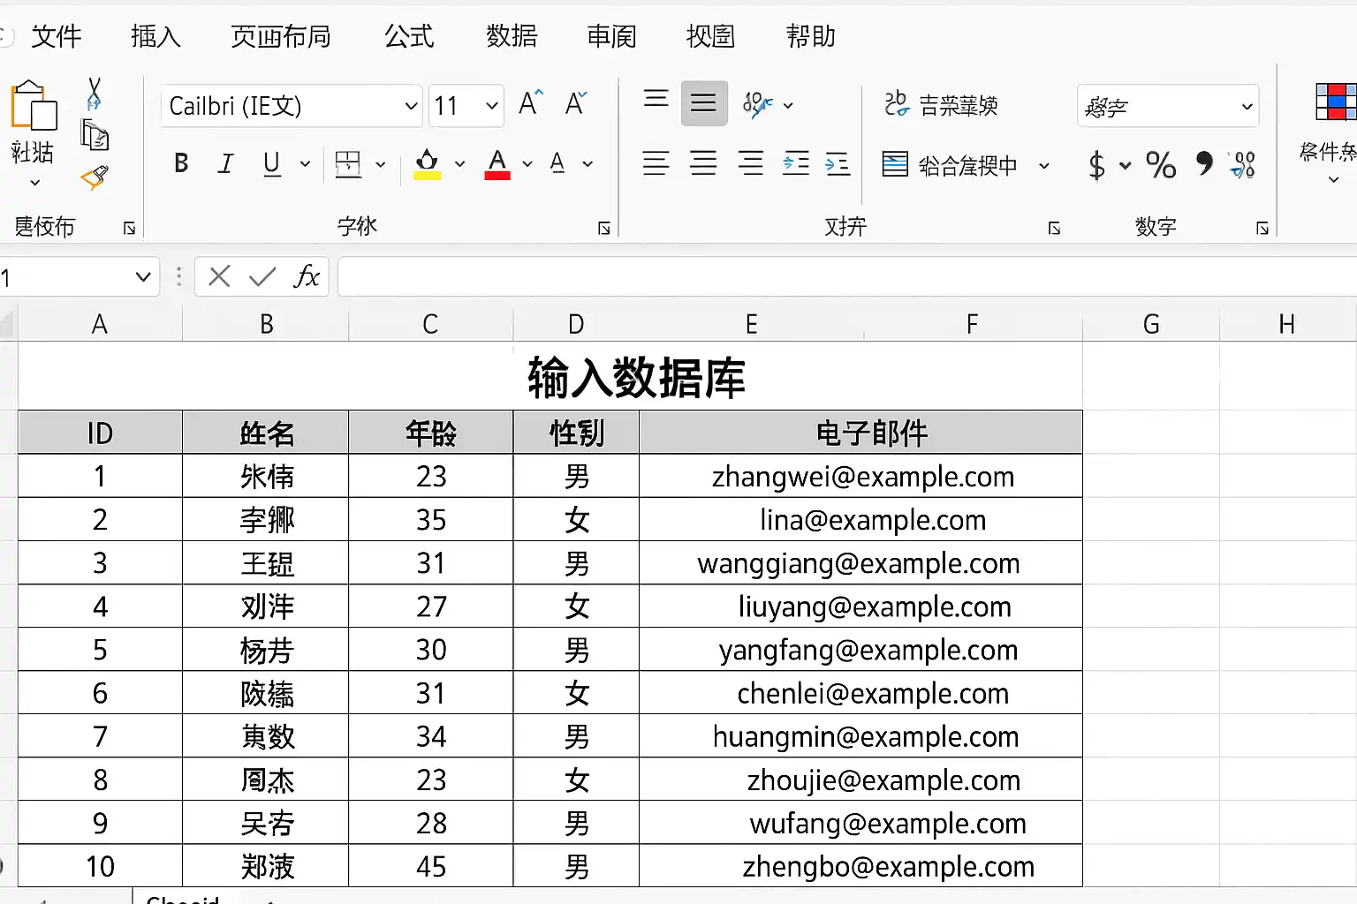Click the Comma Style icon

tap(1203, 163)
